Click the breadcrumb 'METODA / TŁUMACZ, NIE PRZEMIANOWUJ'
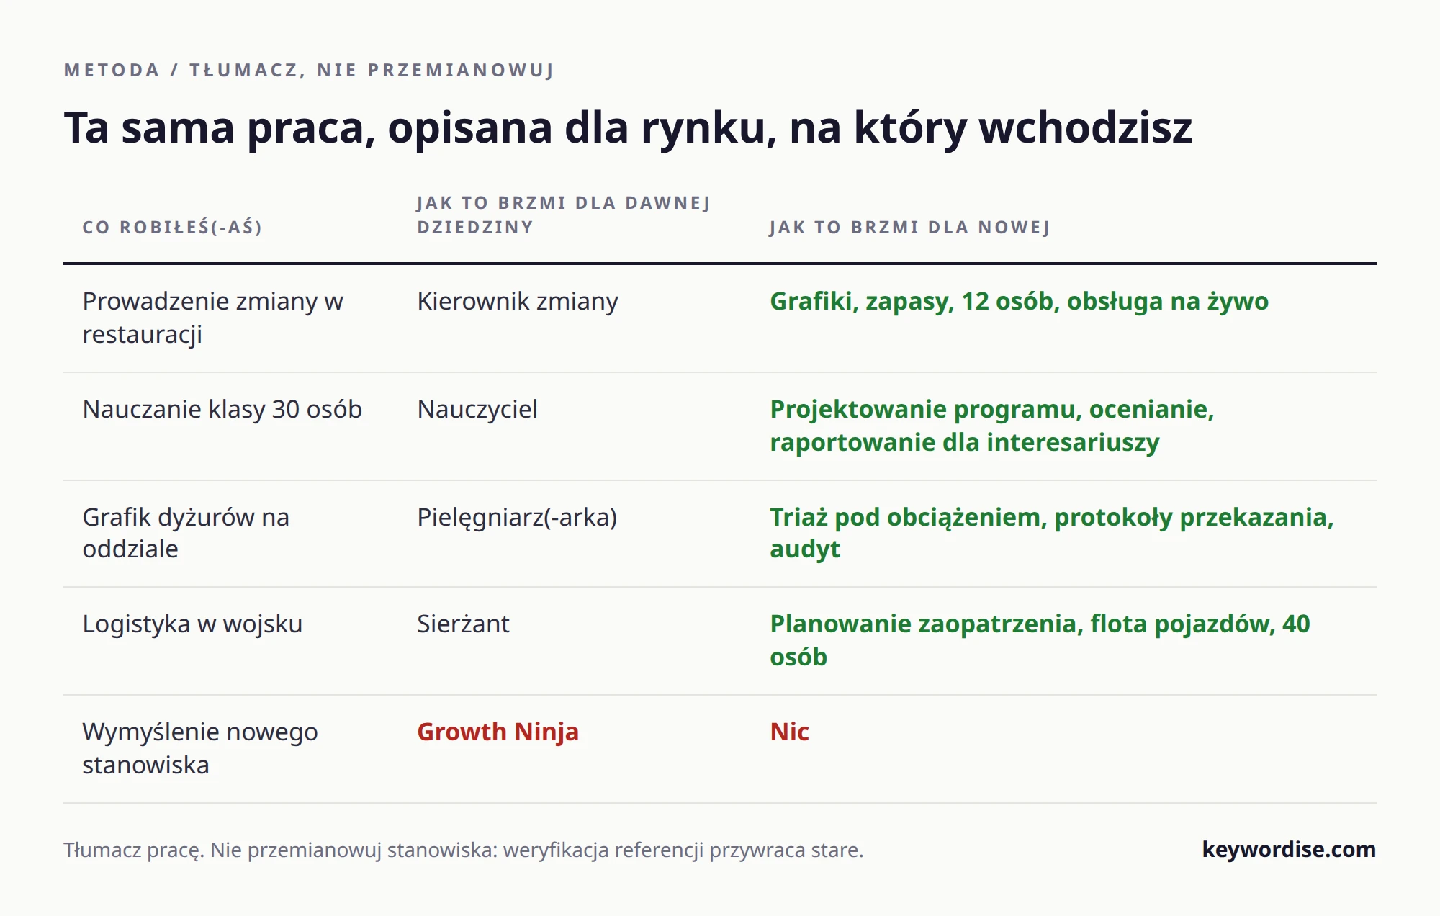1440x916 pixels. coord(309,70)
